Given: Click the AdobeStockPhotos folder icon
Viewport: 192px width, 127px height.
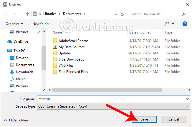Looking at the screenshot, I should 55,41.
